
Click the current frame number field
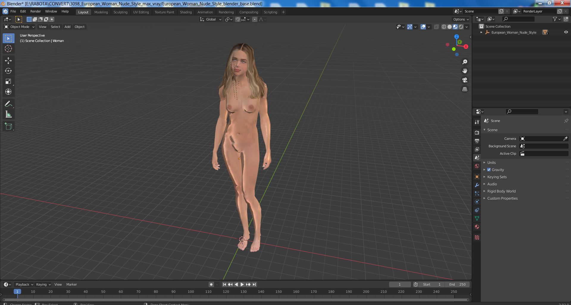pyautogui.click(x=400, y=284)
